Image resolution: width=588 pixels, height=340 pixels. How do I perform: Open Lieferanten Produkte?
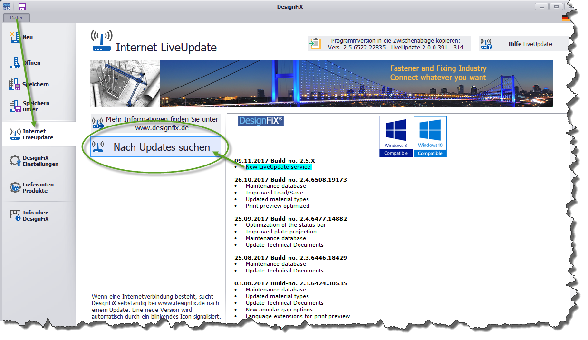[38, 187]
